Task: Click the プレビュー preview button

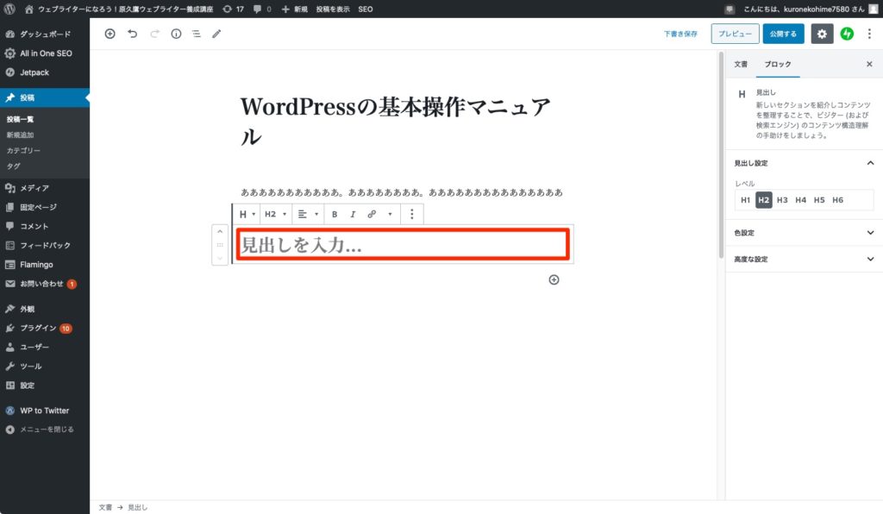Action: pos(735,34)
